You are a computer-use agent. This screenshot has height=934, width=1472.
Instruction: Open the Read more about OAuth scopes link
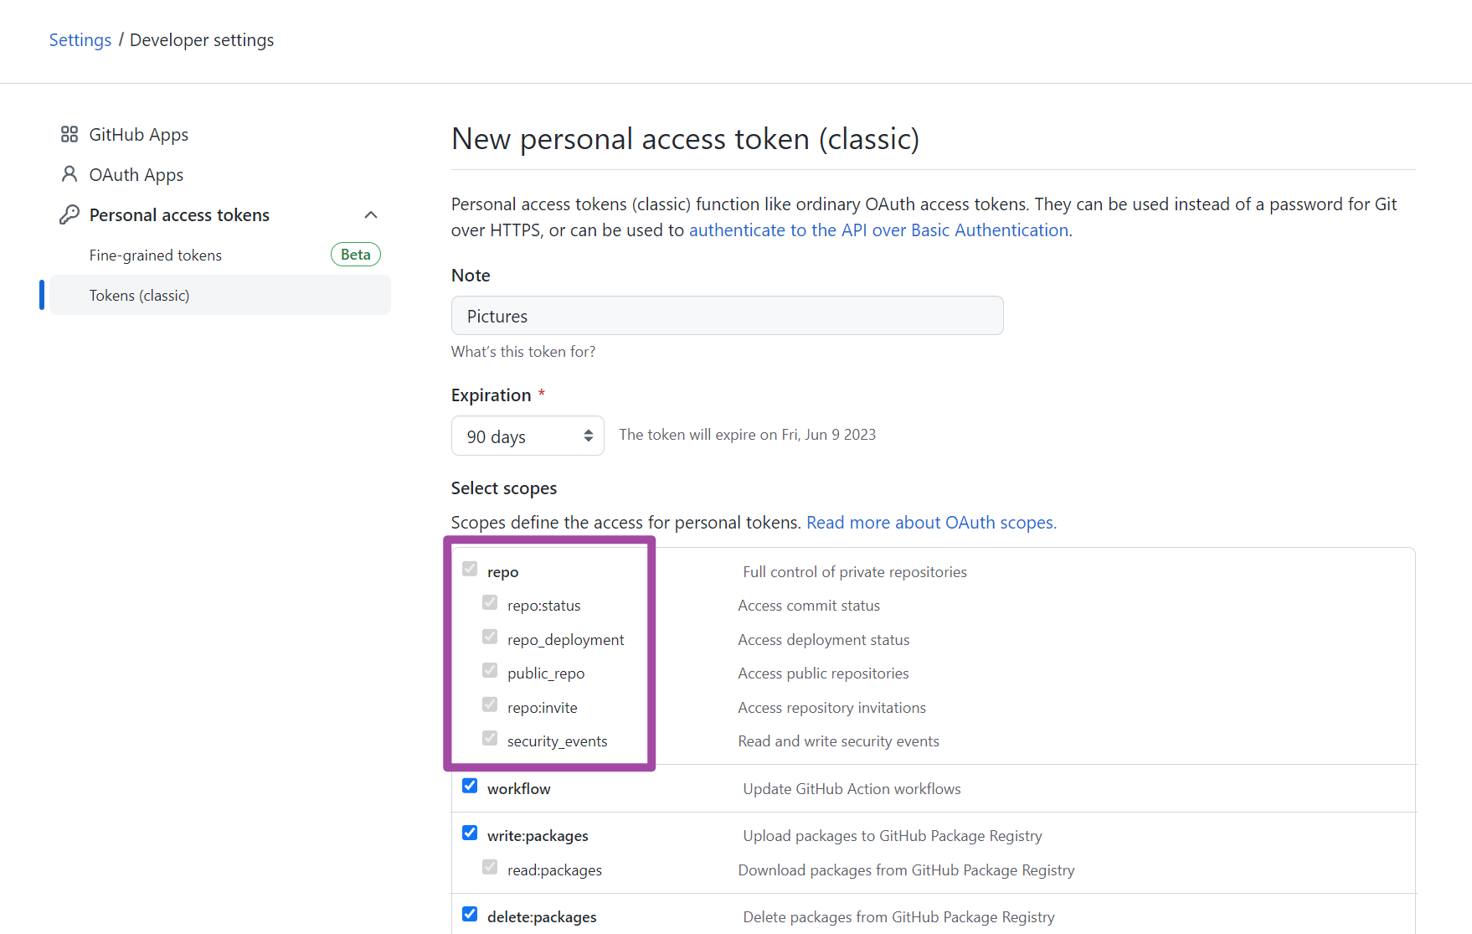[x=931, y=523]
